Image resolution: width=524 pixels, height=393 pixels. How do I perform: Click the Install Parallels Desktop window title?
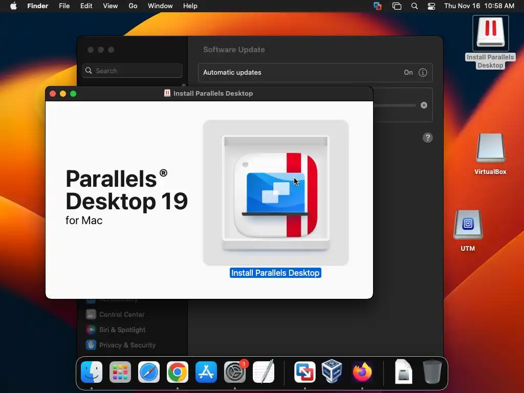213,94
